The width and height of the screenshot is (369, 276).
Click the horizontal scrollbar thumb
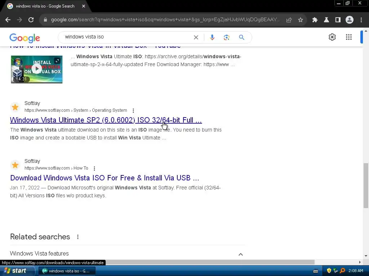point(210,262)
